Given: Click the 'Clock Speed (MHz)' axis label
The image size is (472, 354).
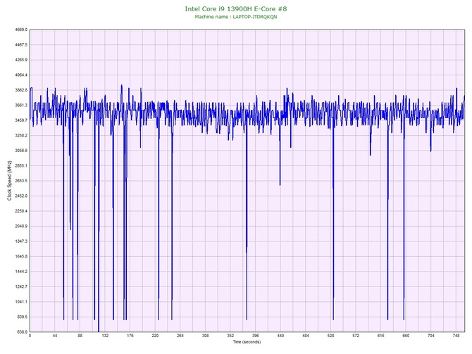Looking at the screenshot, I should 9,181.
